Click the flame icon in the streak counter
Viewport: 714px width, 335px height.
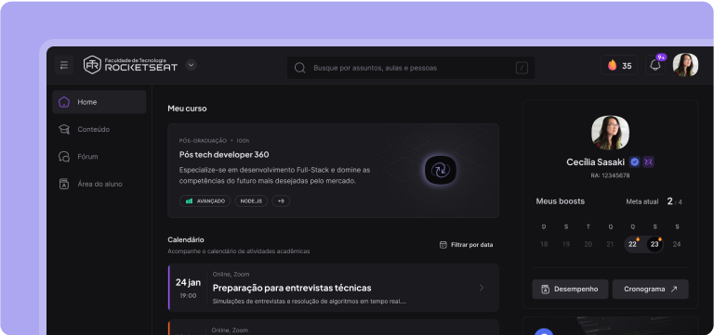[x=612, y=66]
